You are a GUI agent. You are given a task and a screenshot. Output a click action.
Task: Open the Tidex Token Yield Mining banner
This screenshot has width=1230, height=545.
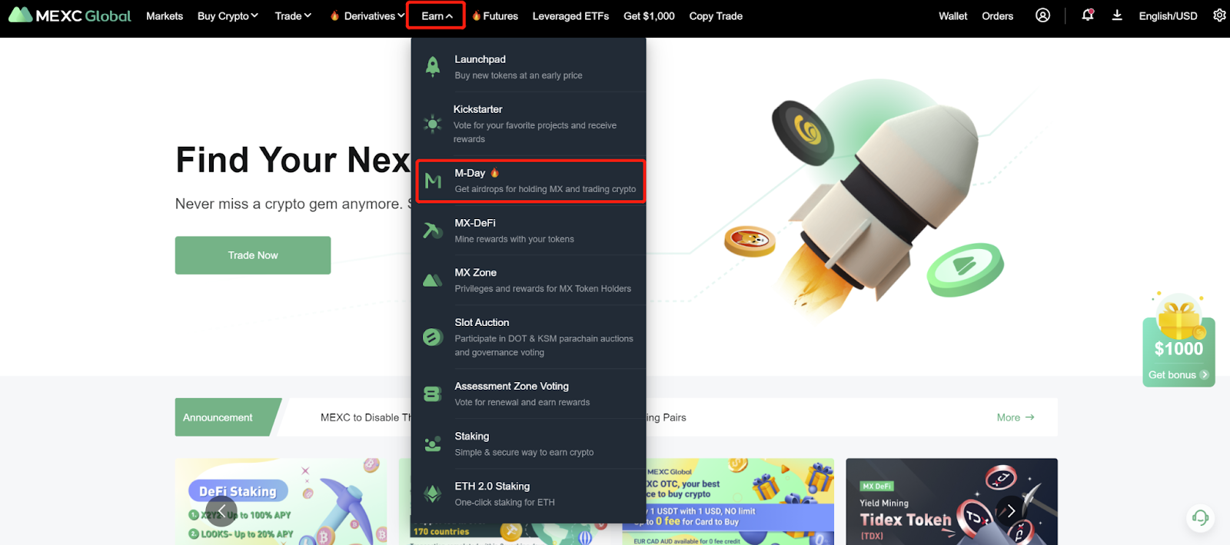click(952, 502)
